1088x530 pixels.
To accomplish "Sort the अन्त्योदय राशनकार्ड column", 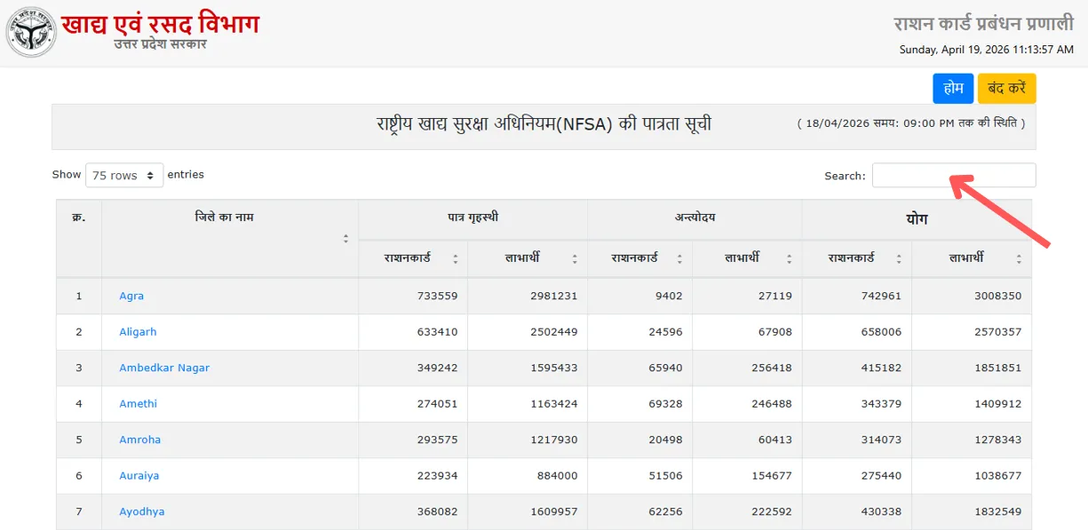I will (679, 259).
